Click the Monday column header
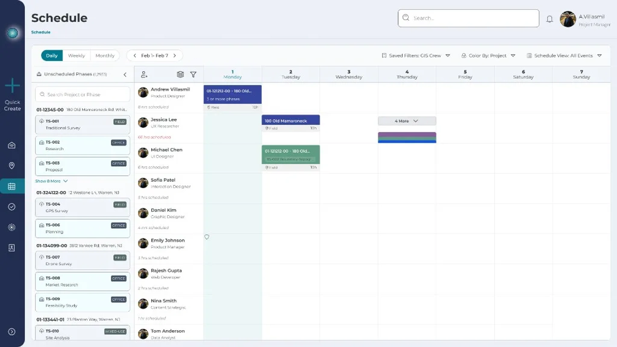Viewport: 617px width, 347px height. pyautogui.click(x=232, y=74)
